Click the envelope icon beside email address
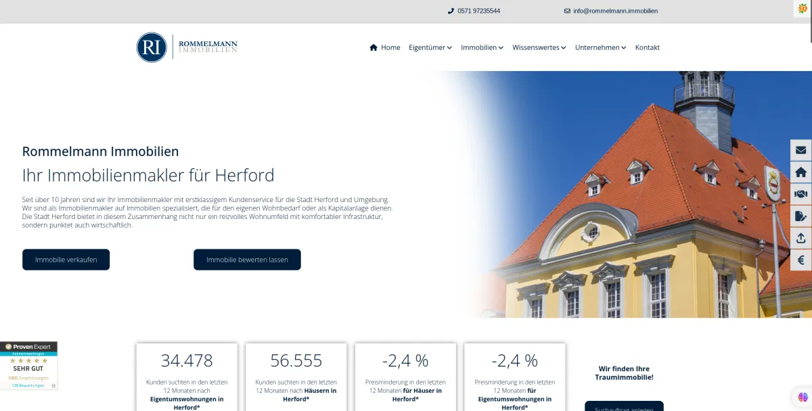 (x=567, y=11)
